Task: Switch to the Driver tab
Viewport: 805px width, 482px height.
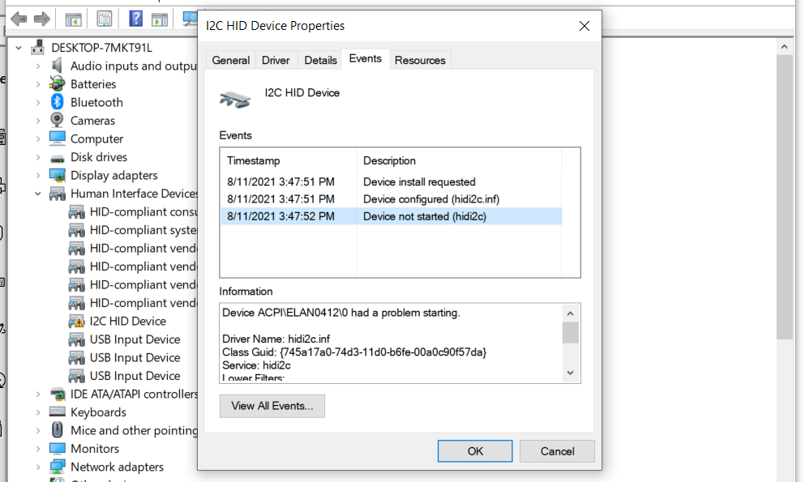Action: pyautogui.click(x=276, y=60)
